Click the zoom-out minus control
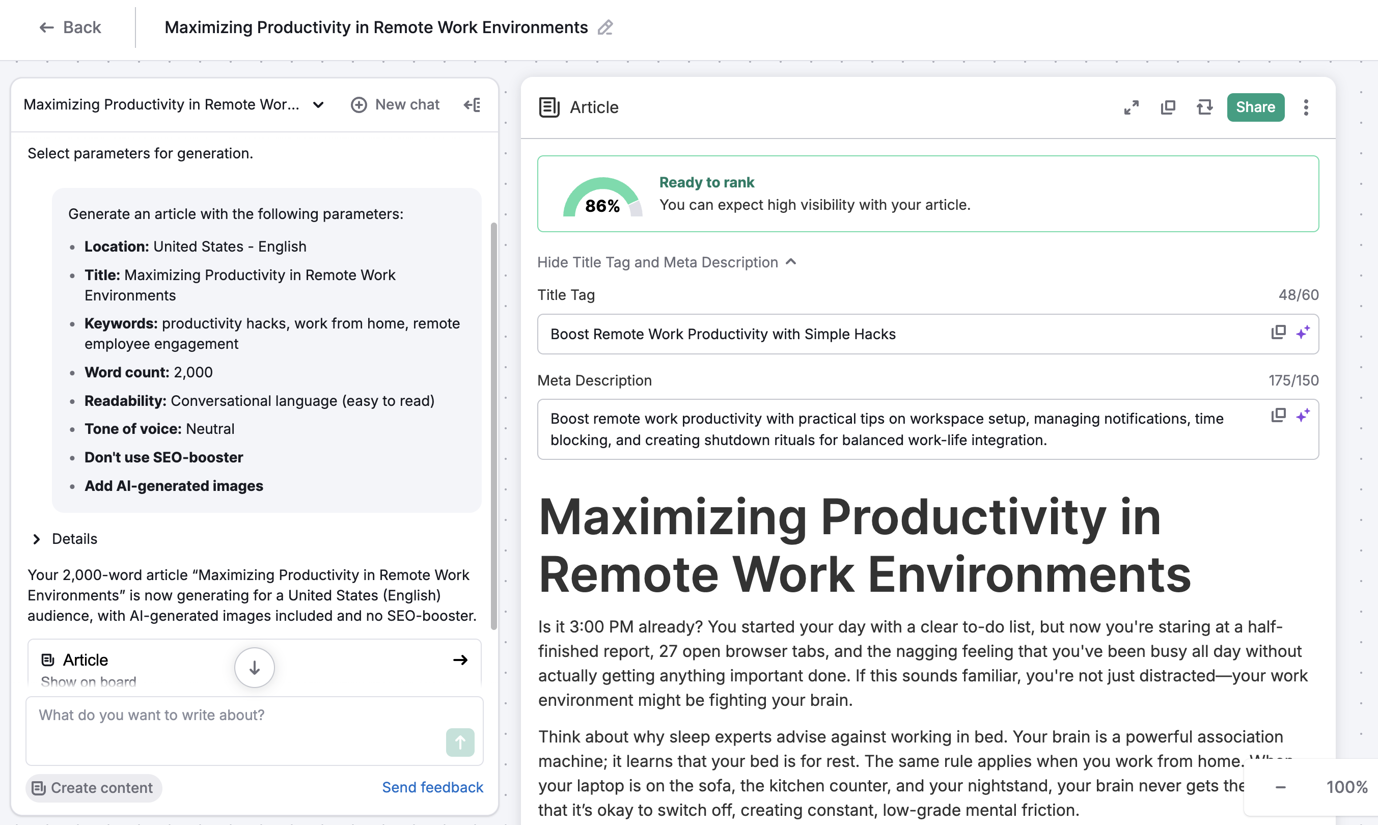The height and width of the screenshot is (825, 1378). (1280, 787)
